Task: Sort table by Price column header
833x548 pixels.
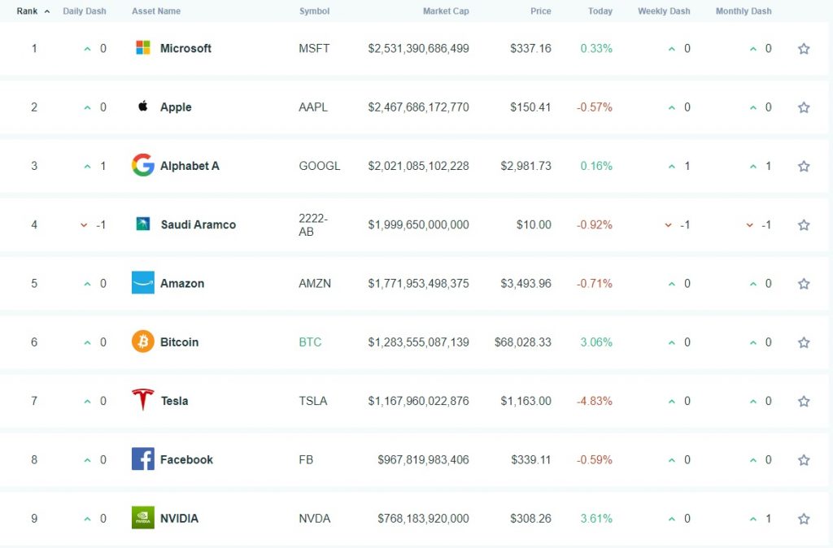Action: pos(540,11)
